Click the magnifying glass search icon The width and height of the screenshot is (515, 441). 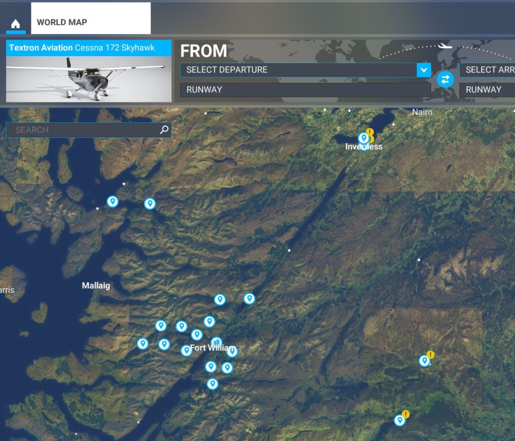pyautogui.click(x=164, y=130)
